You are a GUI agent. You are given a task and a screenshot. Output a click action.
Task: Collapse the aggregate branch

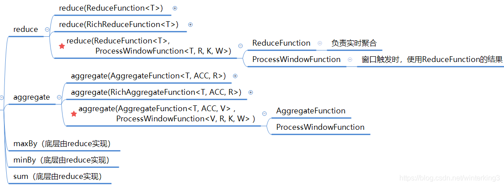point(59,97)
